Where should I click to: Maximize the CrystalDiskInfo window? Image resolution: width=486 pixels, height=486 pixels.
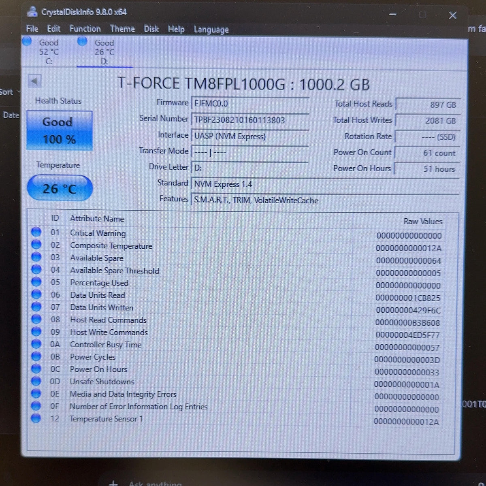(x=422, y=15)
